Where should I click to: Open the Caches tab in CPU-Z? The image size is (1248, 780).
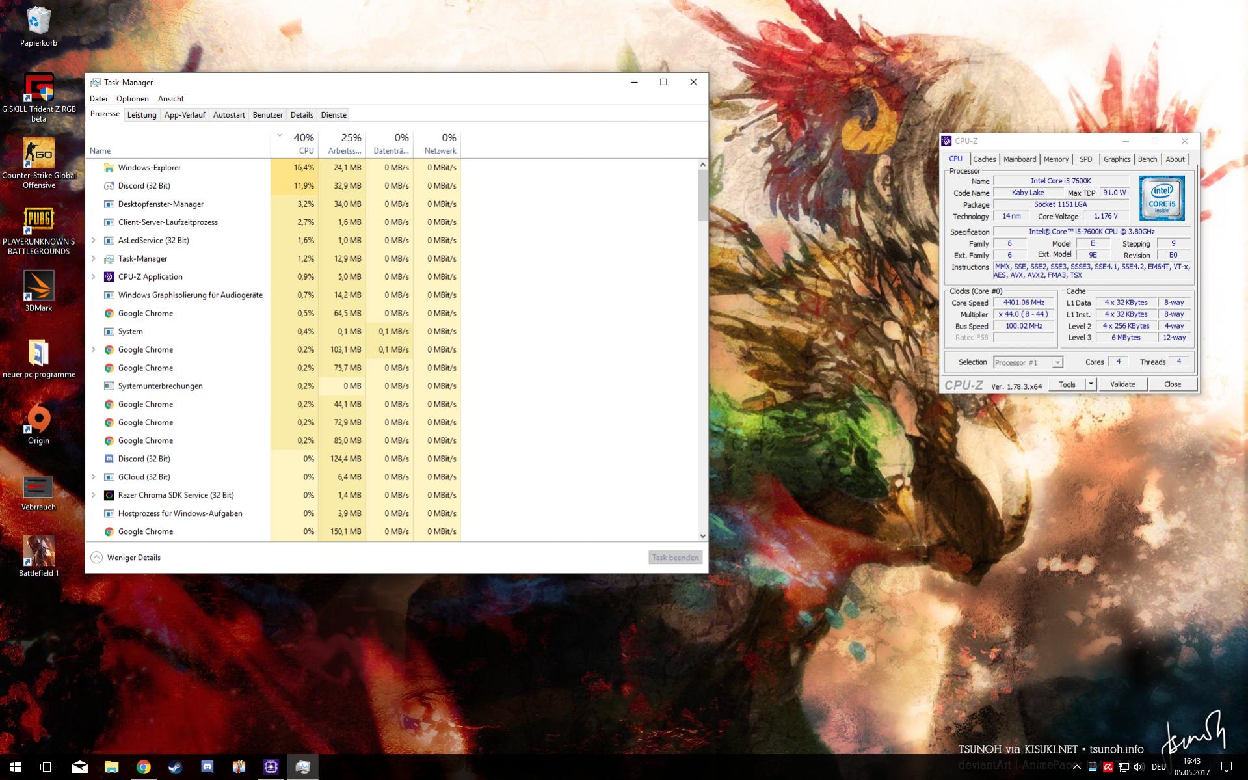pyautogui.click(x=984, y=159)
